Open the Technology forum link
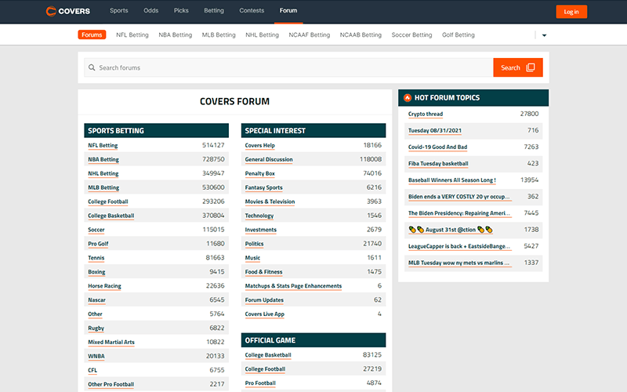 pos(259,216)
